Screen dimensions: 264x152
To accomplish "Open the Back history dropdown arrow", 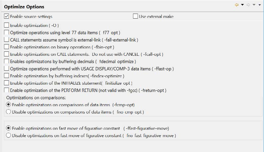I will (242, 5).
